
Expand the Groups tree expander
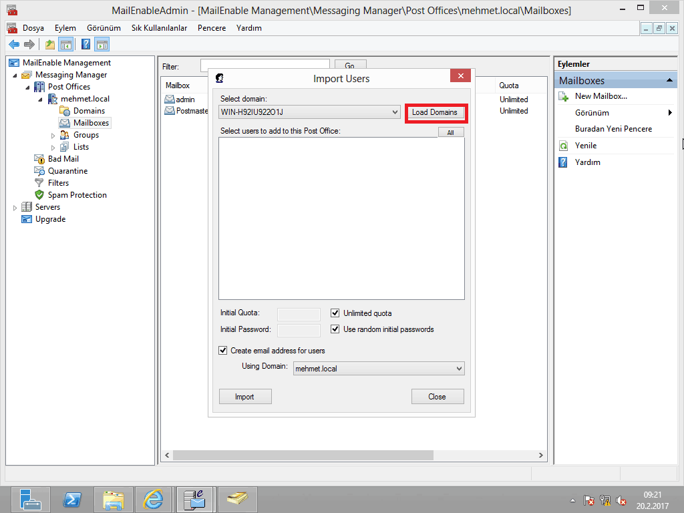53,136
